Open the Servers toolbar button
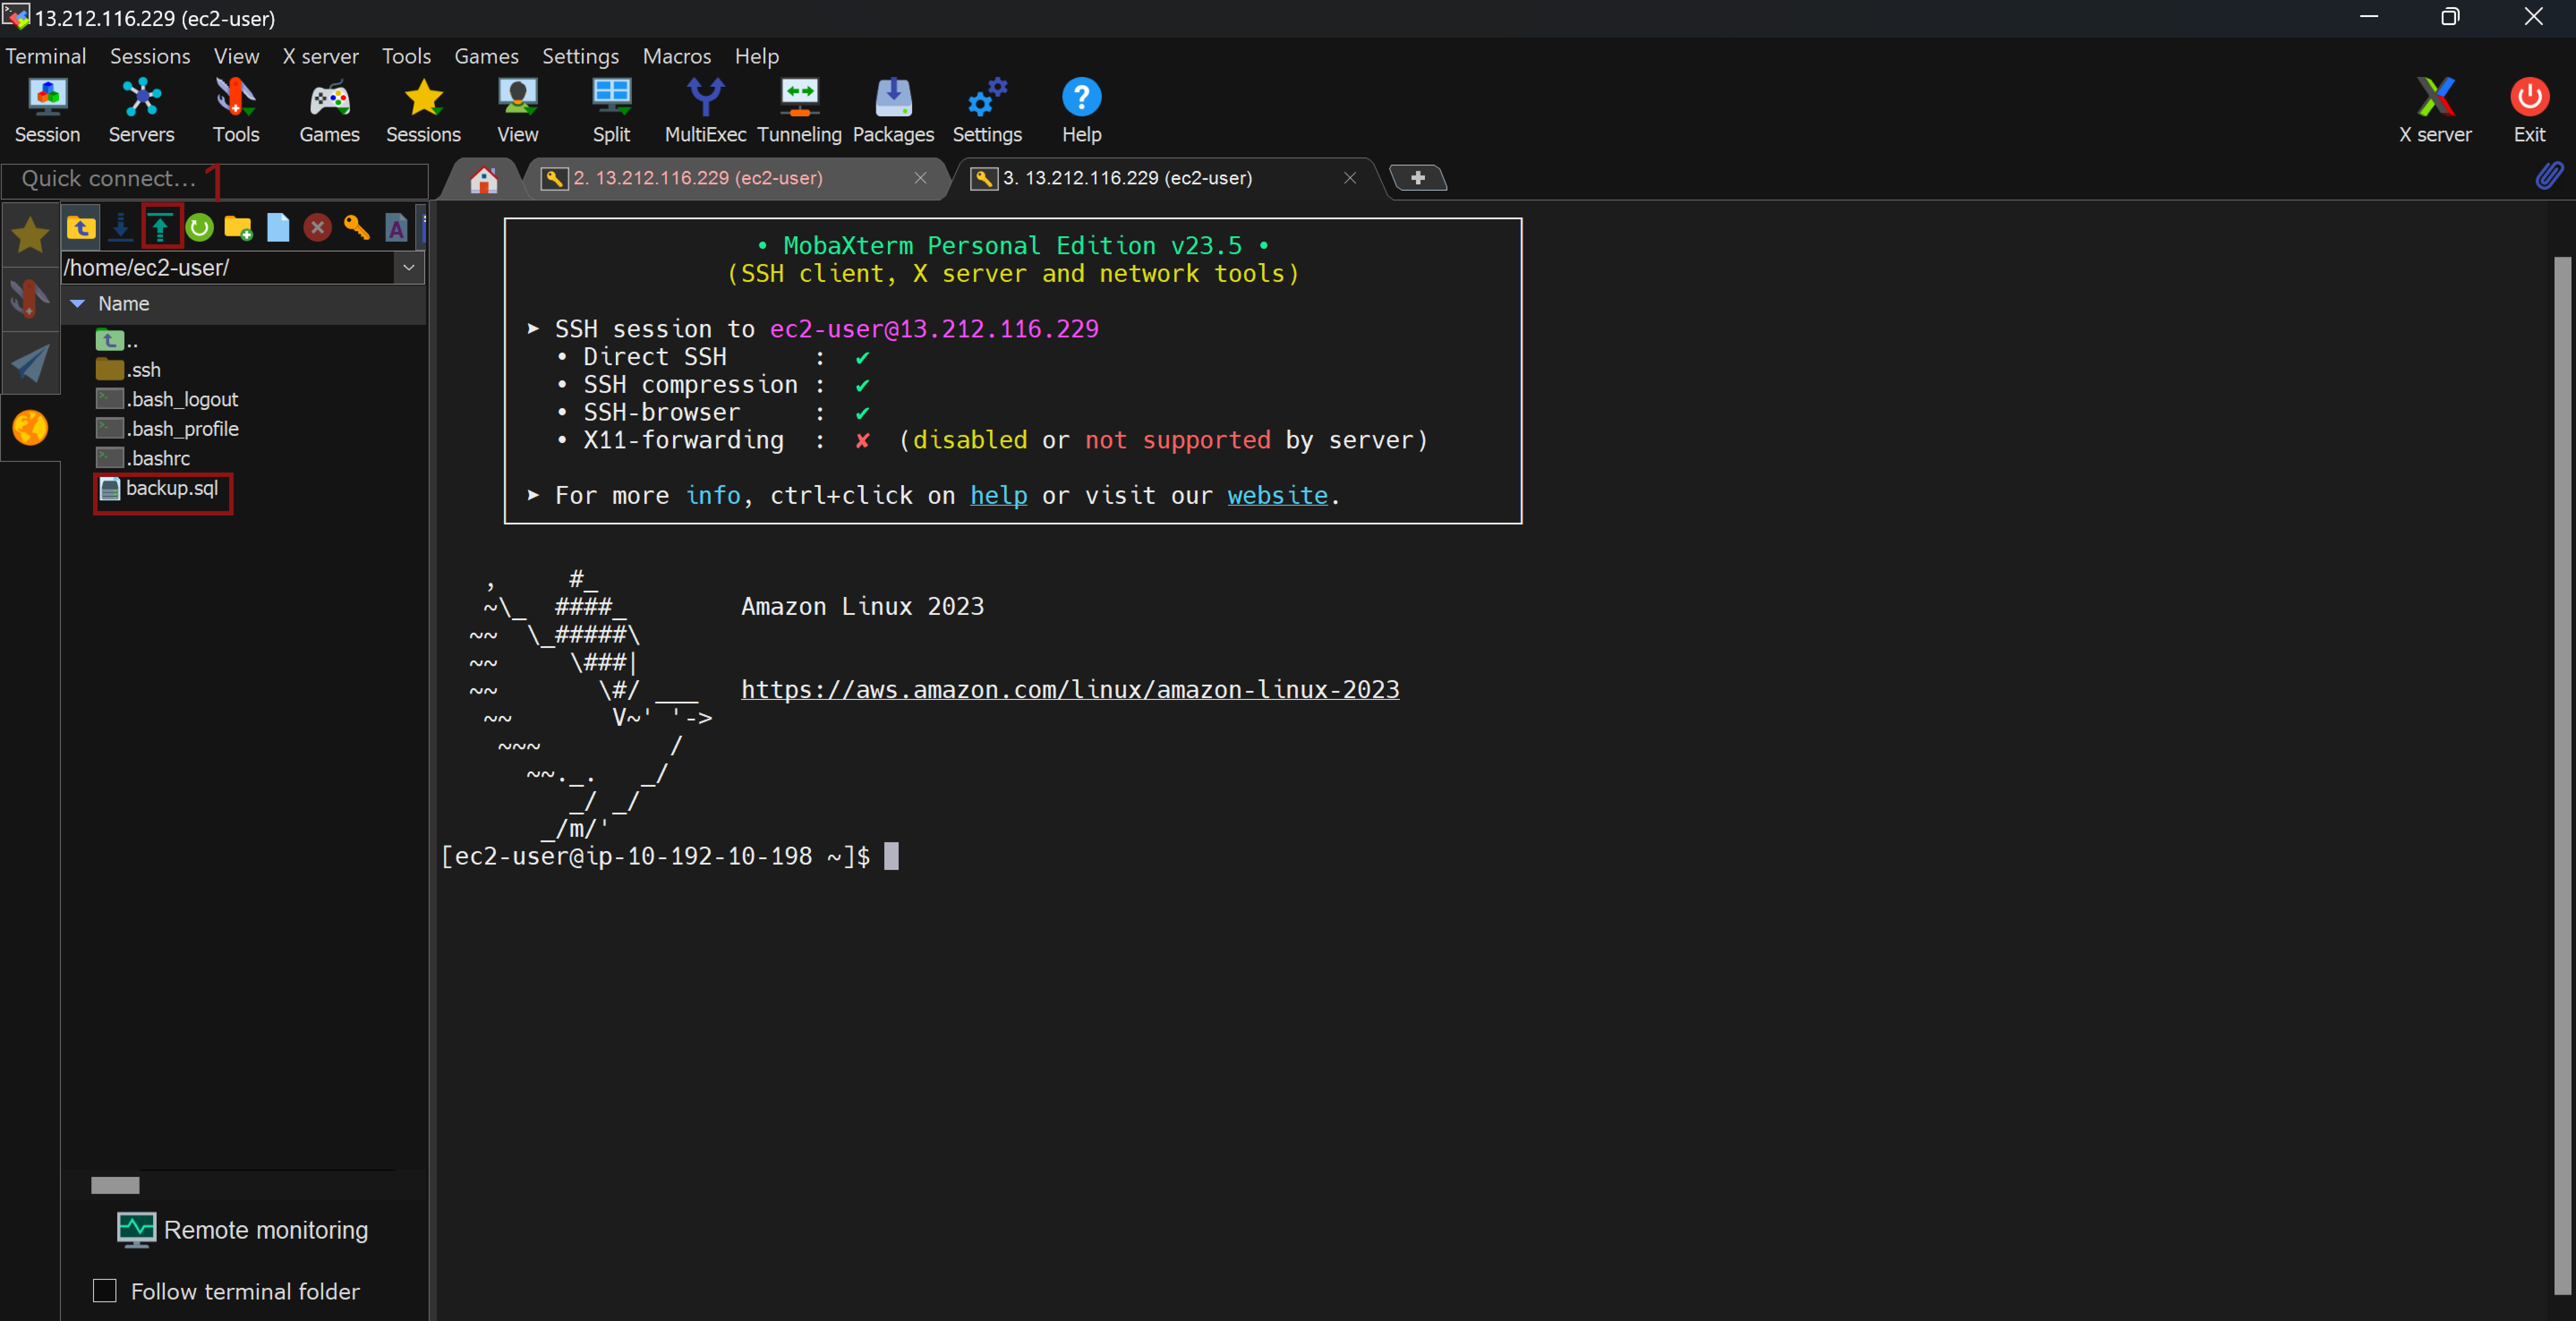Image resolution: width=2576 pixels, height=1321 pixels. 141,111
